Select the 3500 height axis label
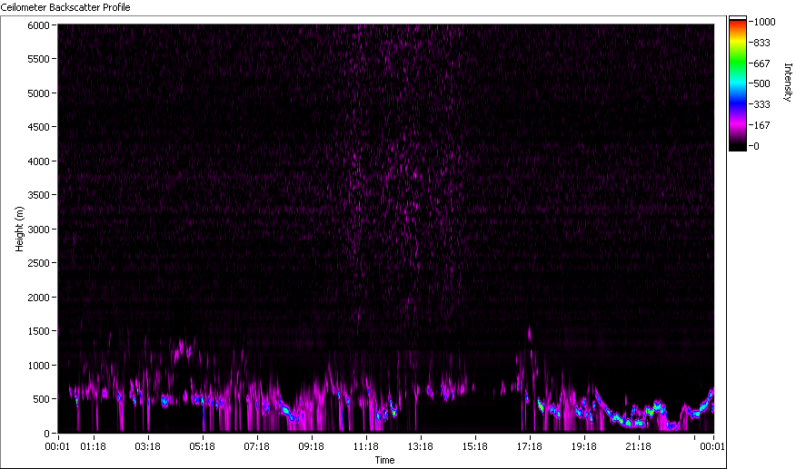796x469 pixels. point(38,195)
